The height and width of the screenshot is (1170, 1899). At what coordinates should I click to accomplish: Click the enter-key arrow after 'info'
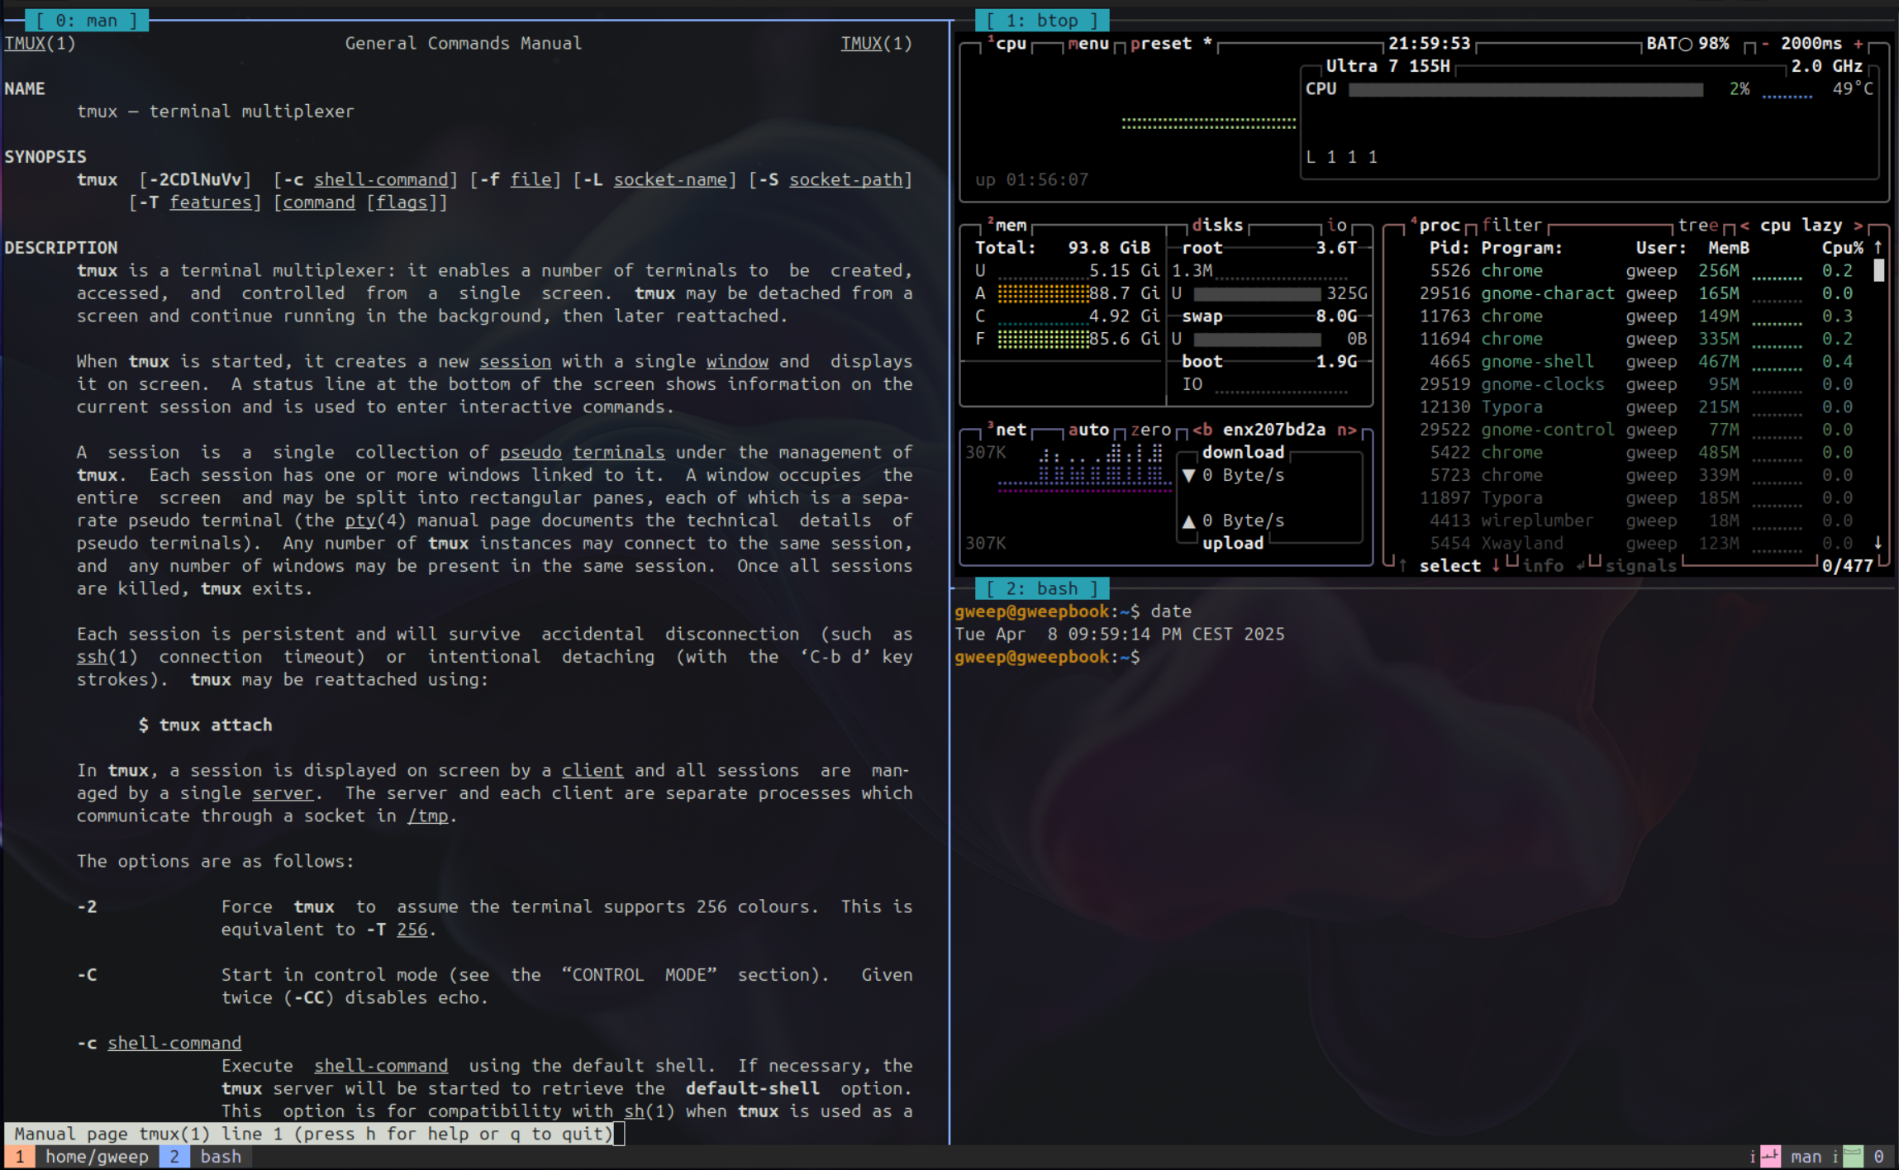point(1580,566)
